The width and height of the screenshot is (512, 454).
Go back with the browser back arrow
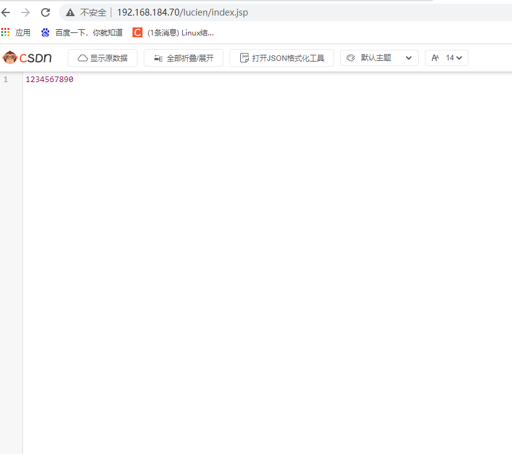tap(6, 12)
